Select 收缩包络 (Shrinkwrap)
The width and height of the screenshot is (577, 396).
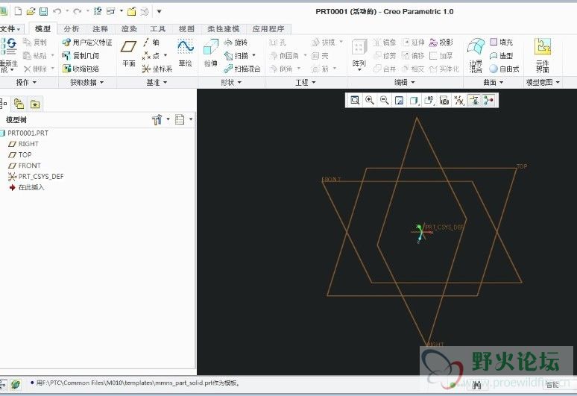pos(81,69)
